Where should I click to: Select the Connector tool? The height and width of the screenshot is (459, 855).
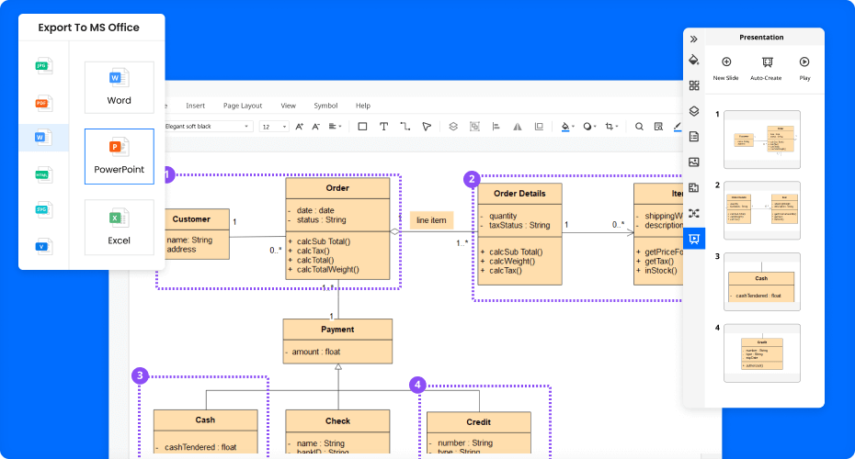click(405, 127)
